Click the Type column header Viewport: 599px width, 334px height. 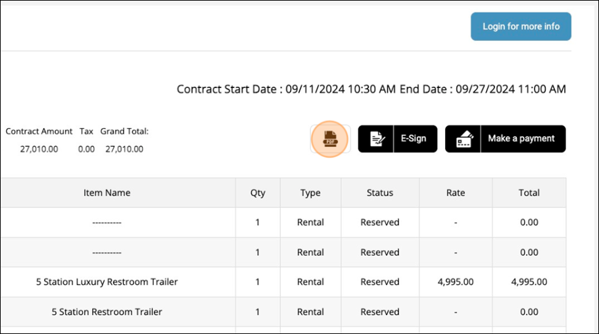pyautogui.click(x=310, y=193)
